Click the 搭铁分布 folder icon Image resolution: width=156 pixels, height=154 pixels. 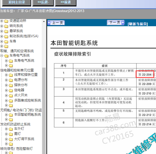[x=11, y=85]
